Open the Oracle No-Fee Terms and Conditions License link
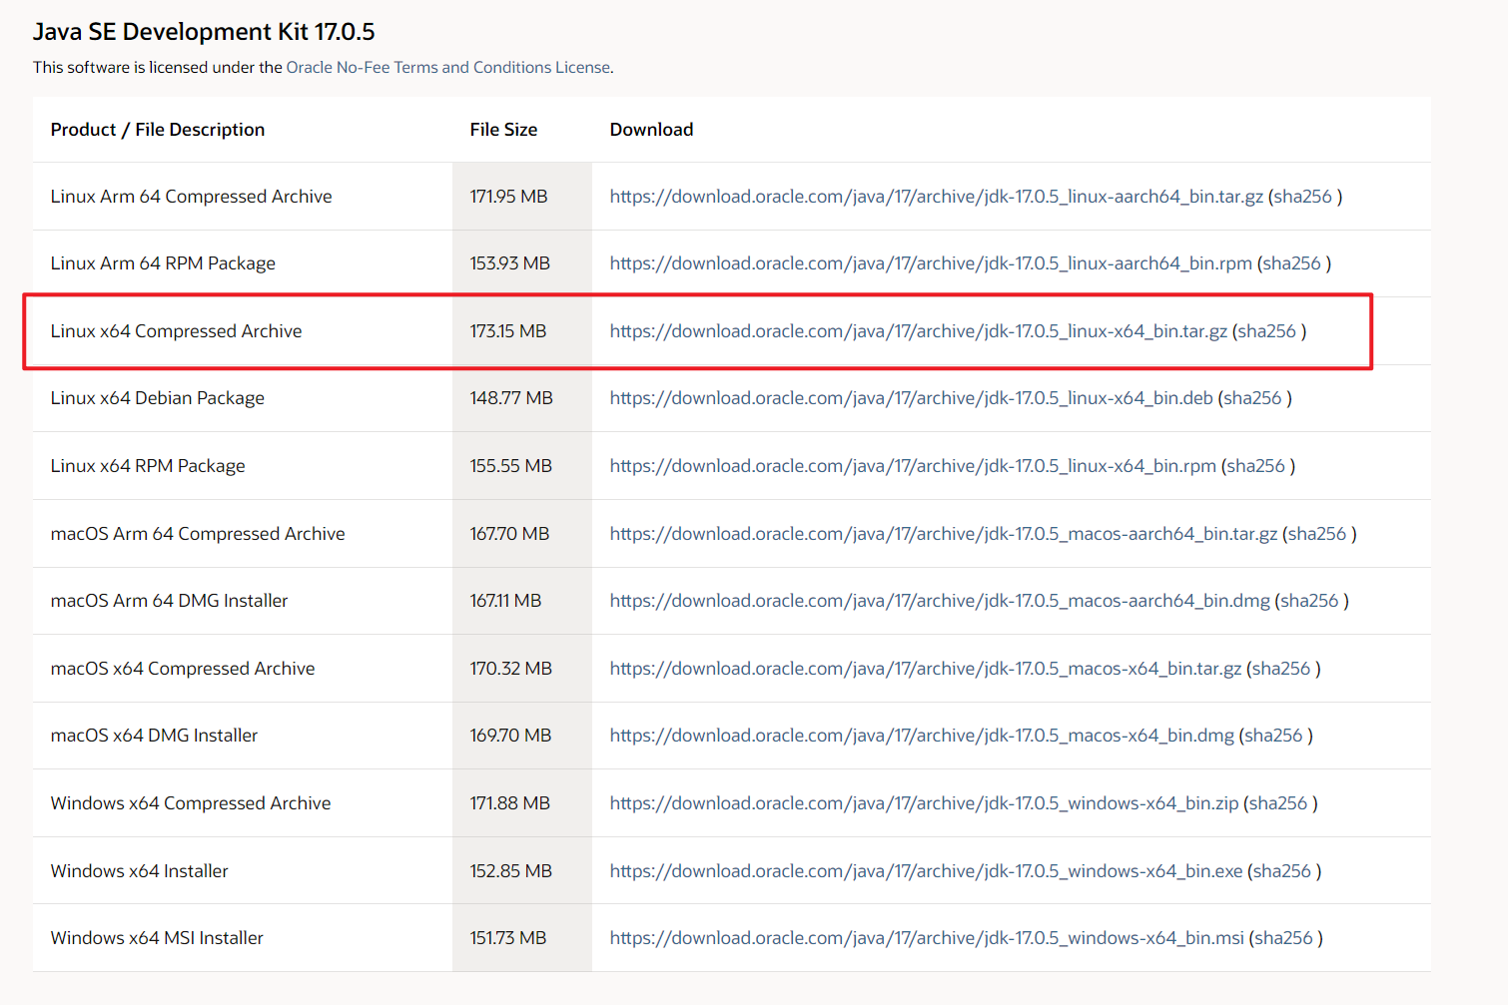The height and width of the screenshot is (1005, 1508). pyautogui.click(x=448, y=67)
